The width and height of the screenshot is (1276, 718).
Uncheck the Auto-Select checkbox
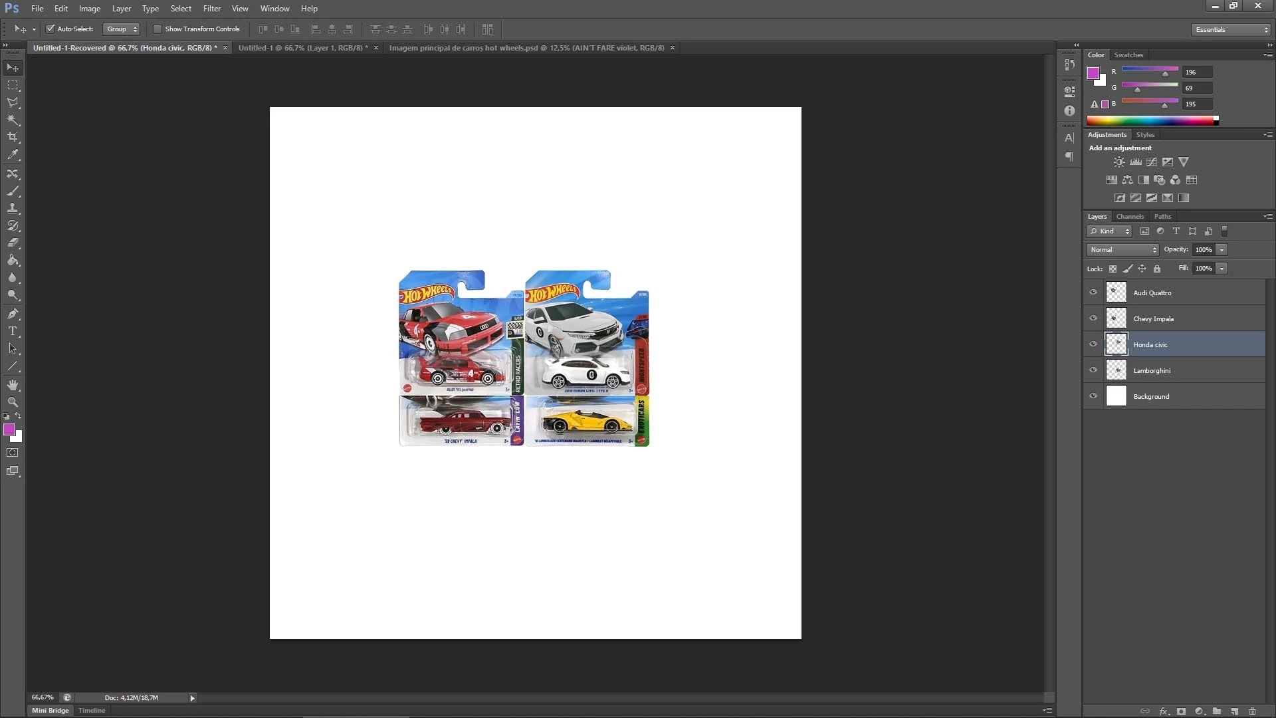click(50, 29)
